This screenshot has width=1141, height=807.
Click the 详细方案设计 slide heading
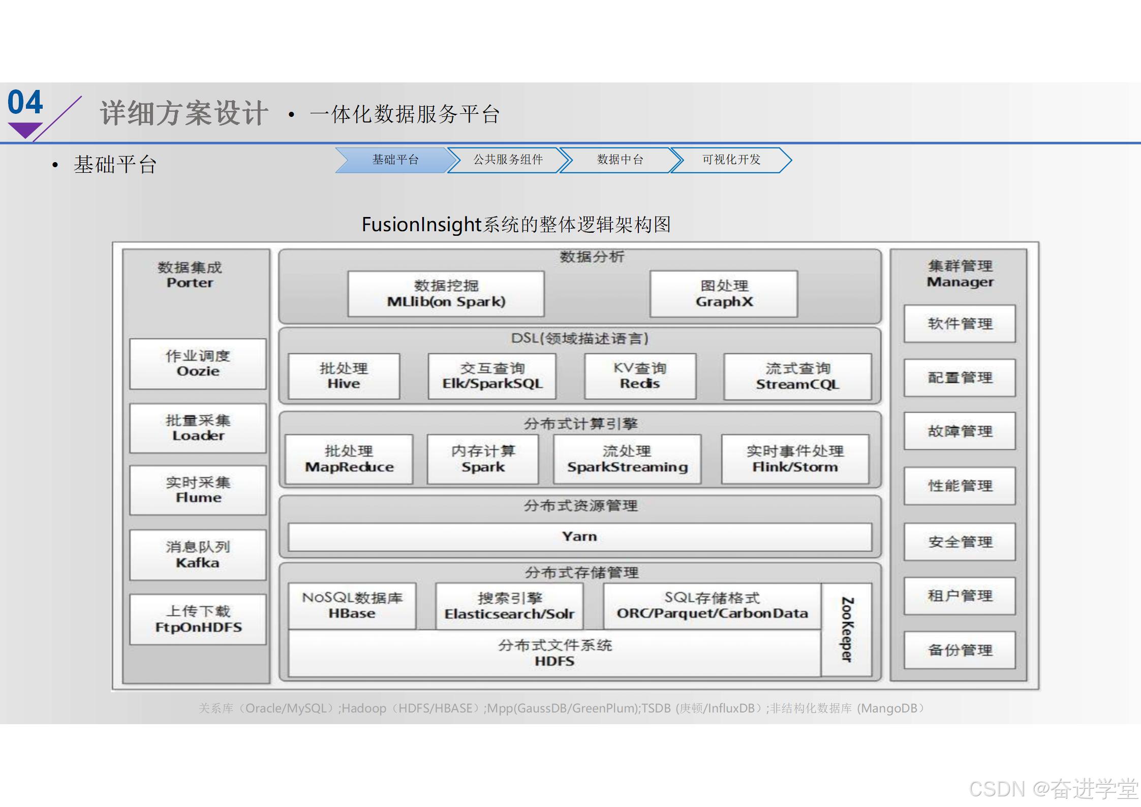click(x=184, y=113)
